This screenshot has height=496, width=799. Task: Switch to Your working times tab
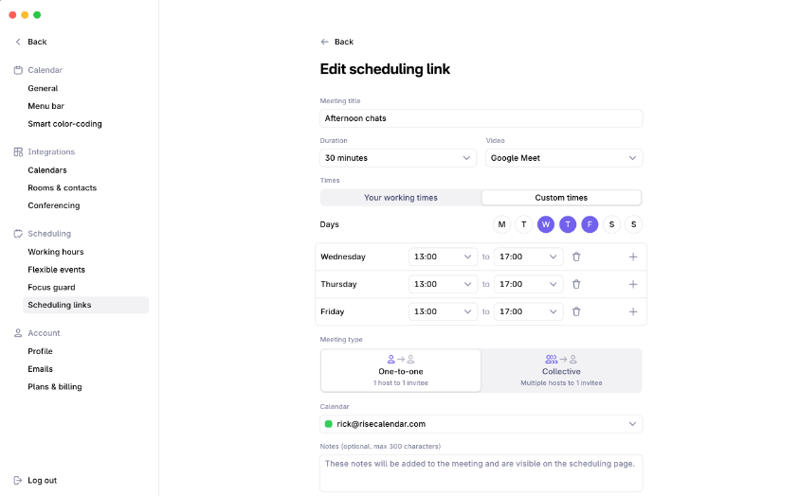[401, 198]
